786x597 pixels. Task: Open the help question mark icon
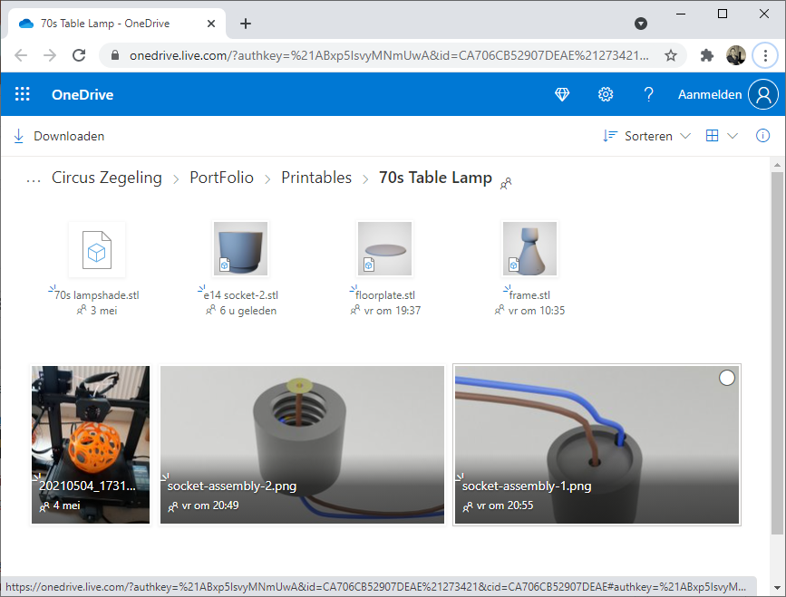click(x=649, y=93)
